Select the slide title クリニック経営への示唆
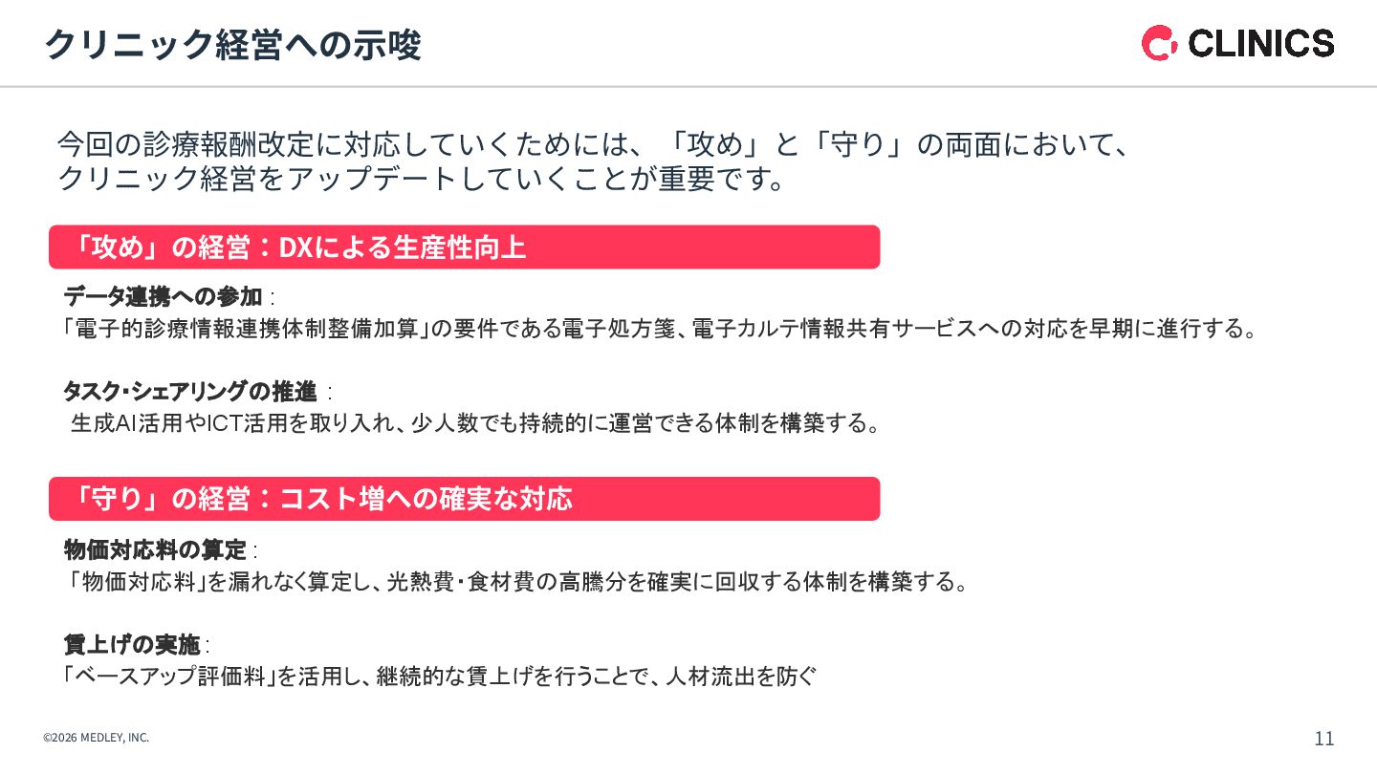The width and height of the screenshot is (1377, 774). click(234, 45)
